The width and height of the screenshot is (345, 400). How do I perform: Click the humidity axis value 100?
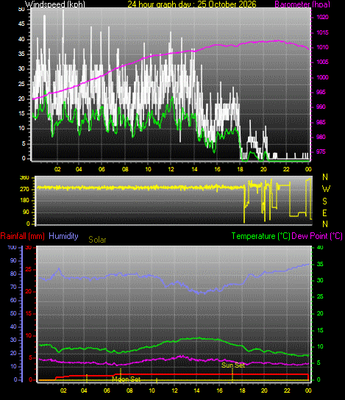(12, 247)
